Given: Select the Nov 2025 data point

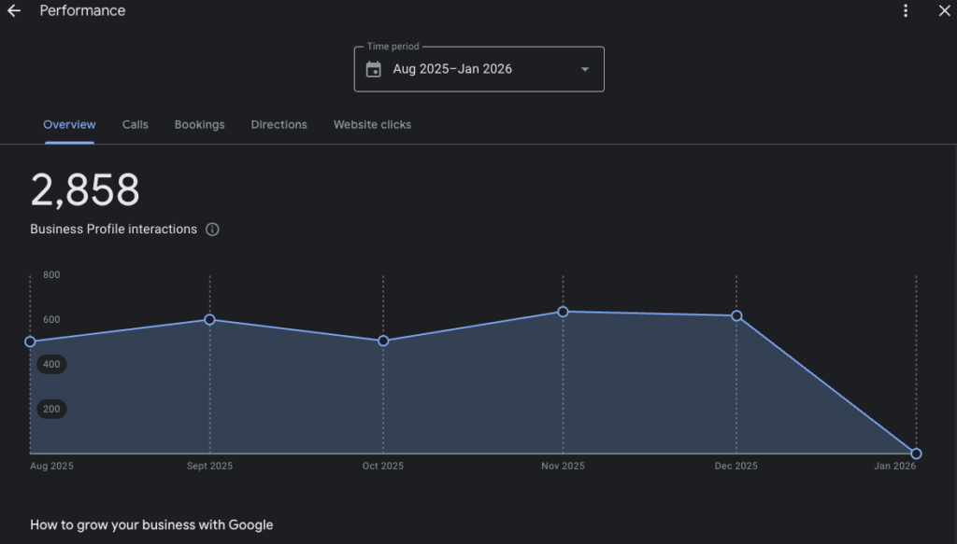Looking at the screenshot, I should [x=563, y=312].
